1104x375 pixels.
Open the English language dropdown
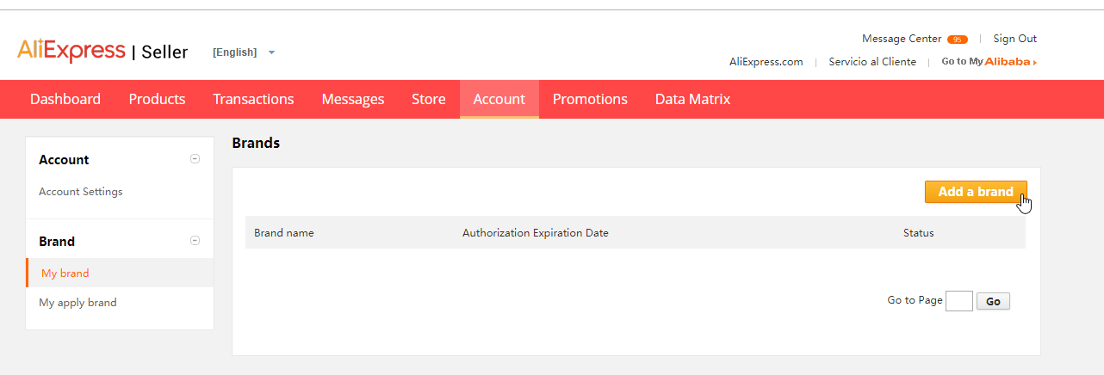point(244,52)
